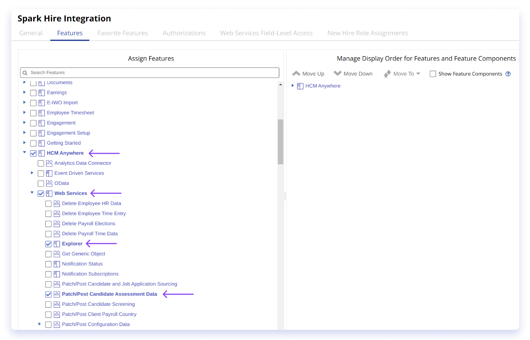Switch to the General tab
Viewport: 530px width, 340px height.
pos(31,33)
